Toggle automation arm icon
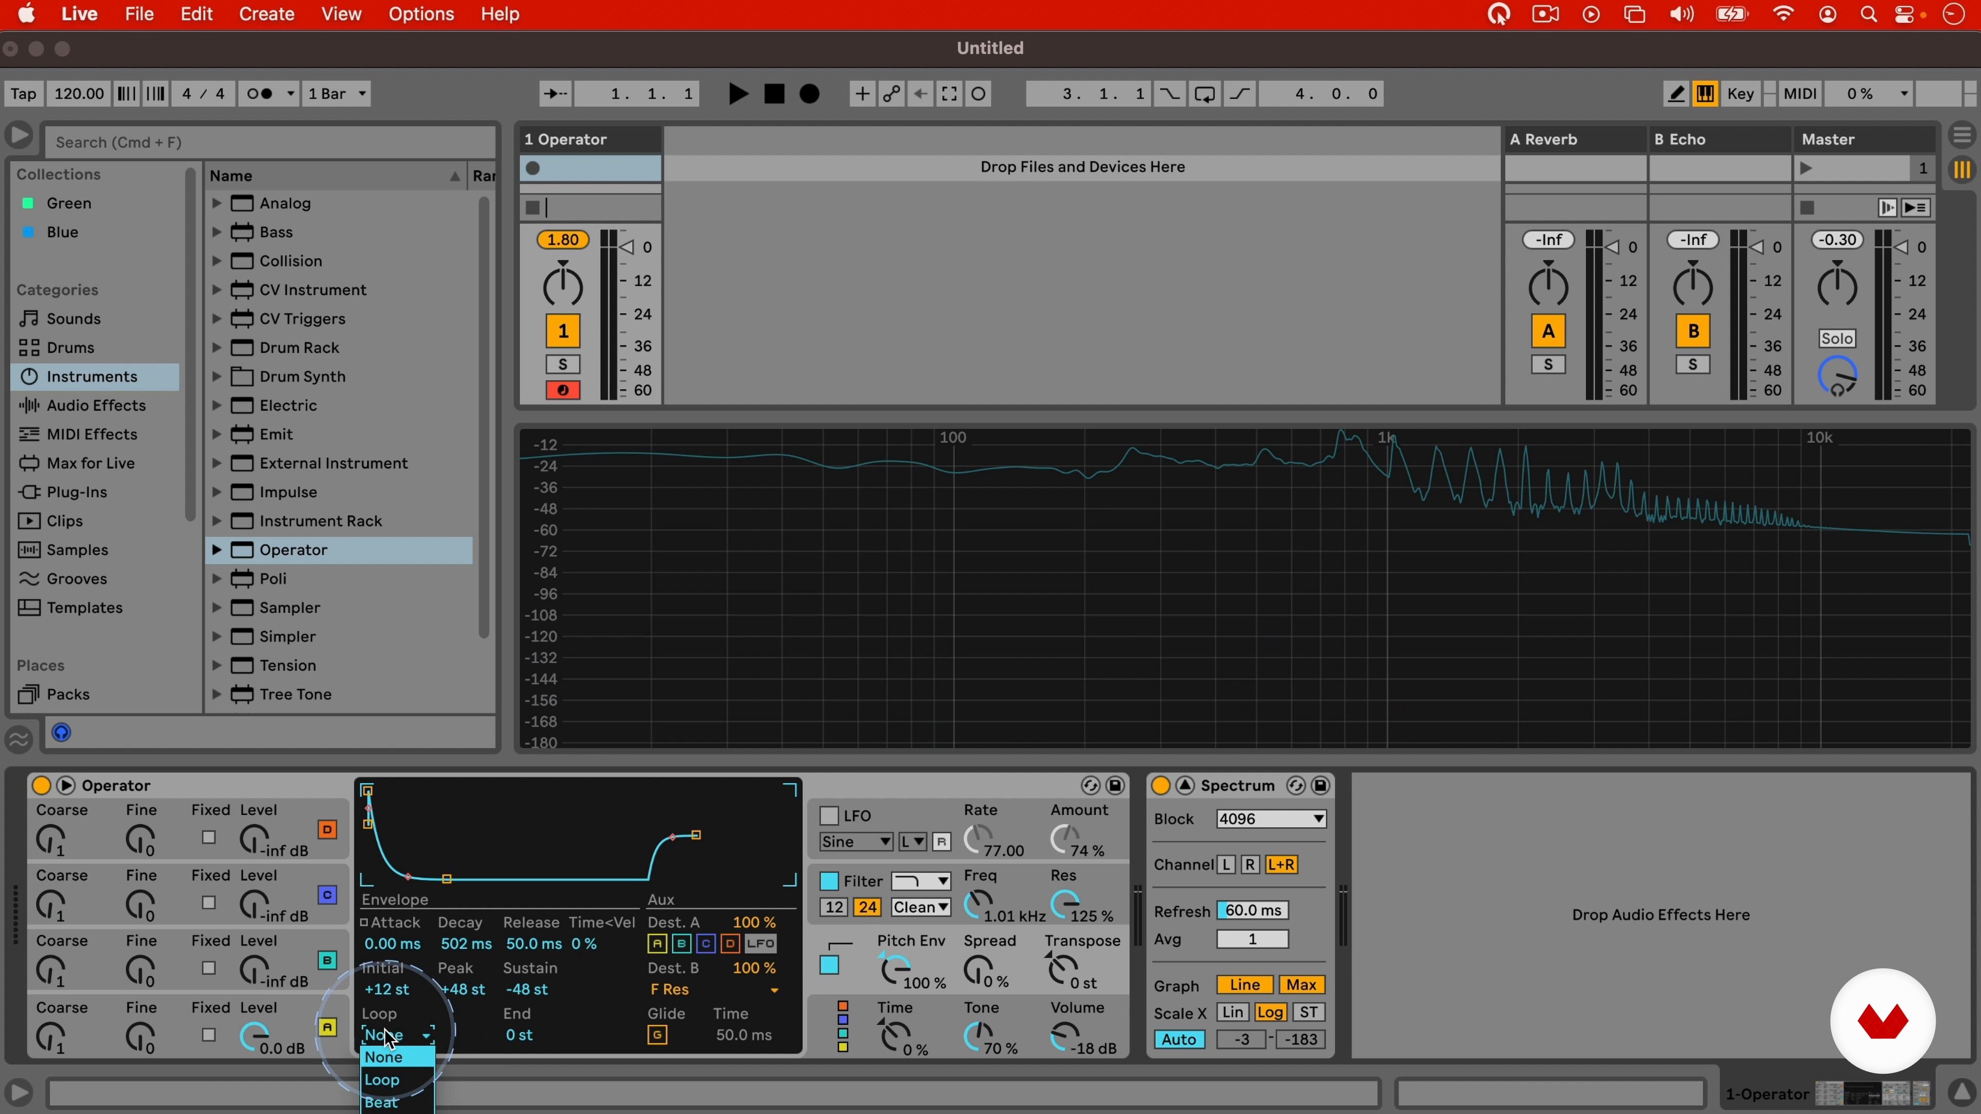This screenshot has height=1114, width=1981. click(x=891, y=94)
